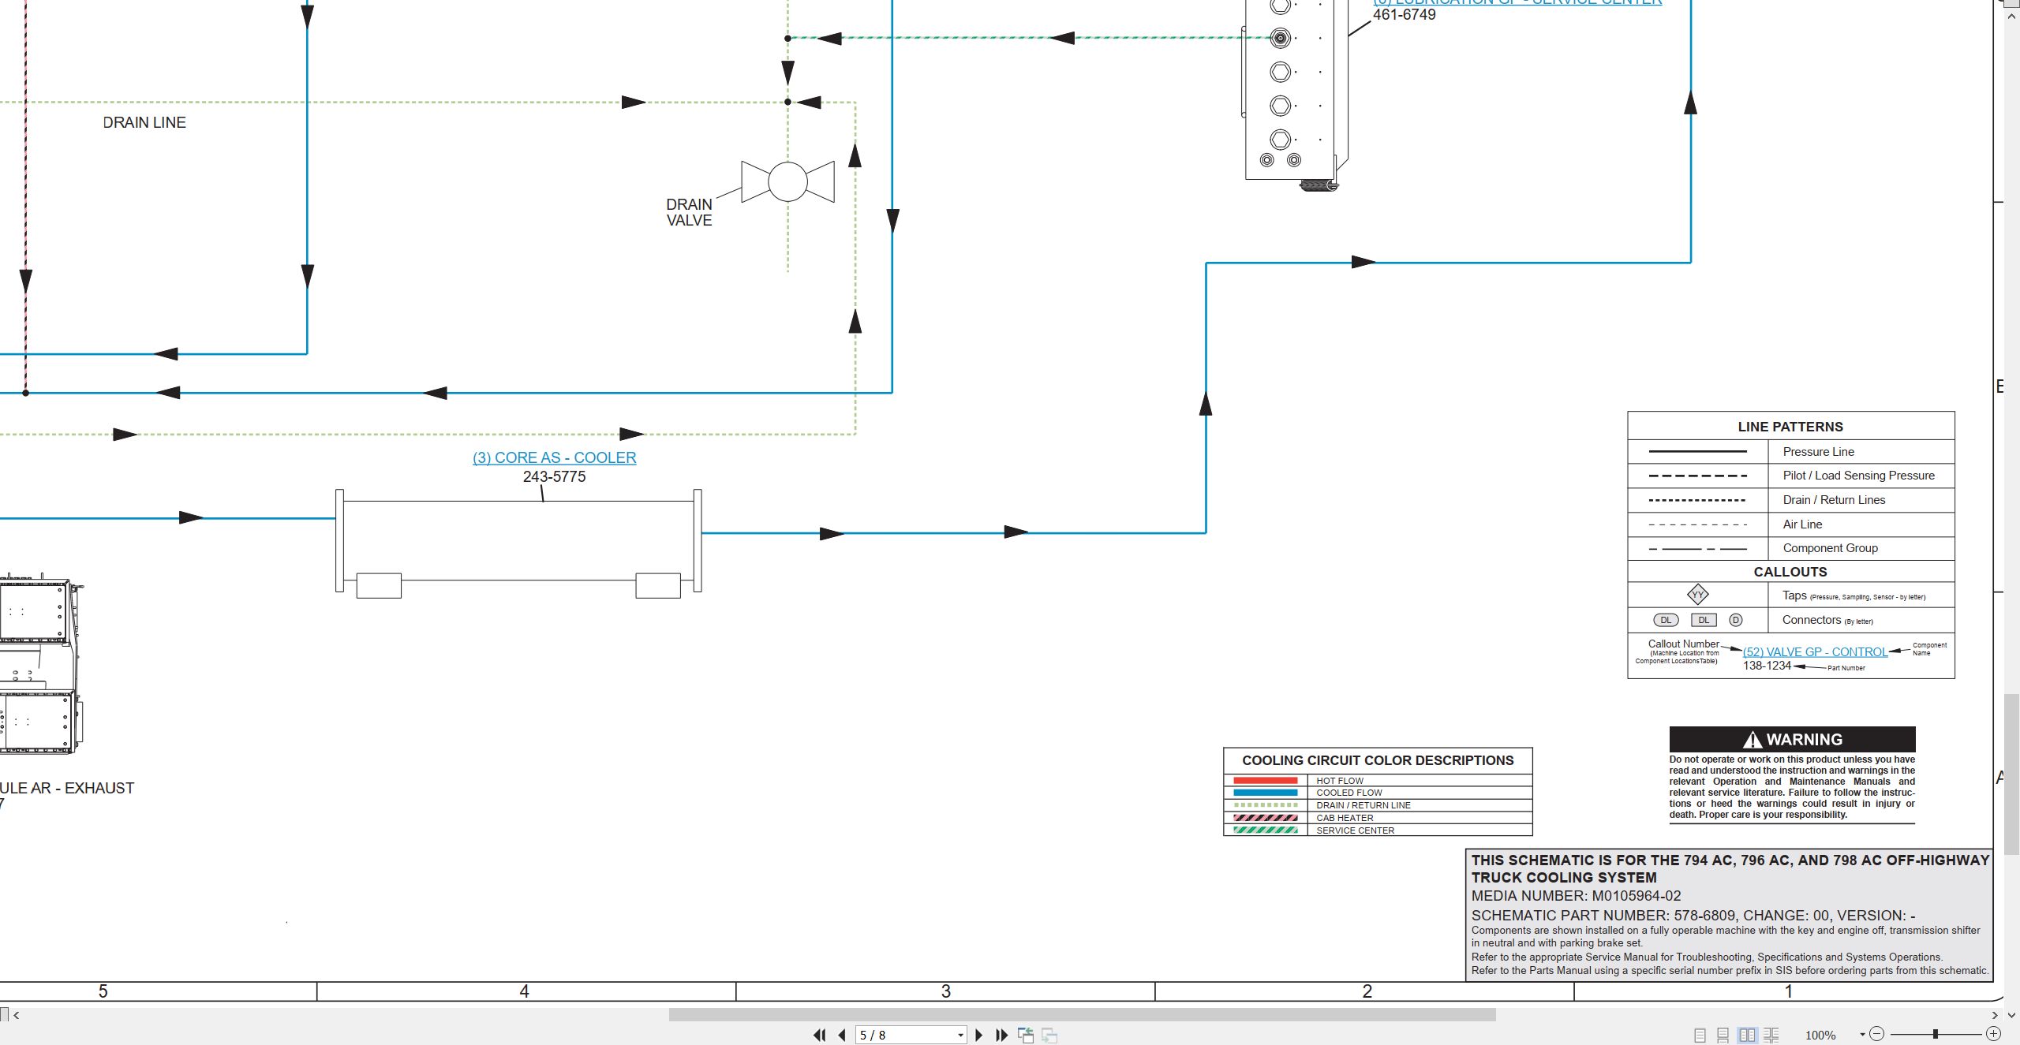The image size is (2020, 1045).
Task: Adjust the zoom slider handle
Action: [x=1935, y=1034]
